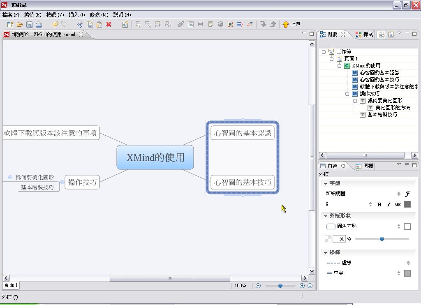This screenshot has width=421, height=305.
Task: Select the 頁面 1 sheet tab at bottom
Action: click(x=11, y=285)
